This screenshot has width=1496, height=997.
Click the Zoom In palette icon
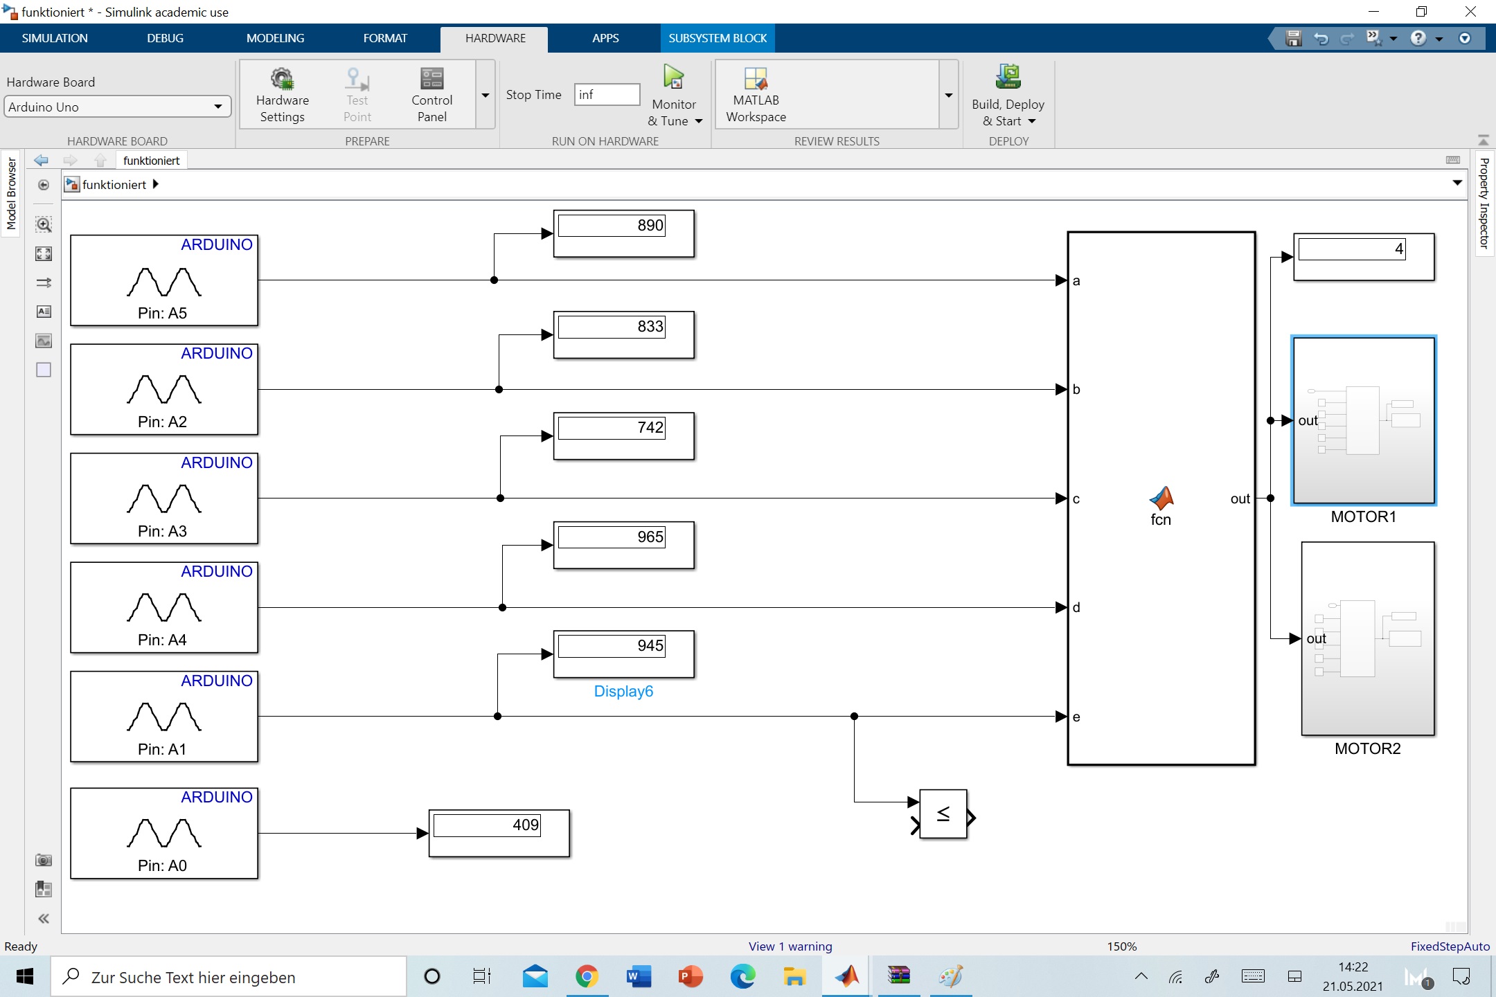click(x=44, y=225)
